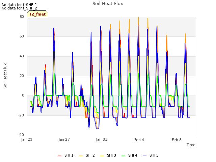Screen dimensions: 216x162
Task: Click the Jan 27 x-axis tick label
Action: pyautogui.click(x=64, y=139)
